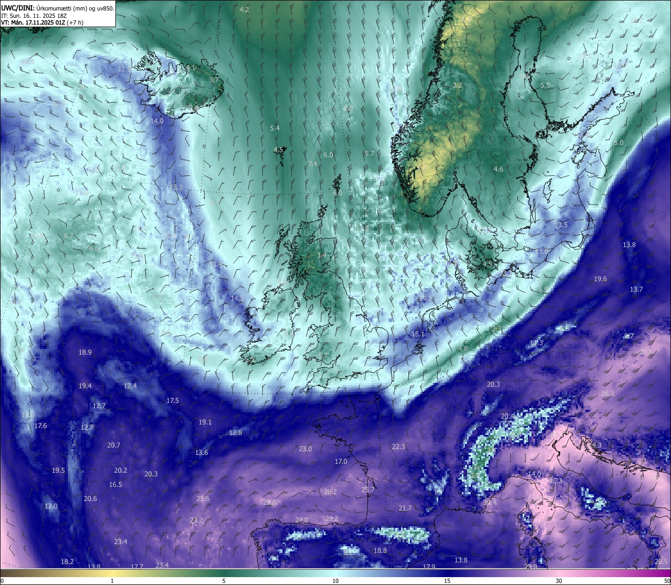
Task: Click the 12.0 value in the lower left
Action: pyautogui.click(x=51, y=506)
